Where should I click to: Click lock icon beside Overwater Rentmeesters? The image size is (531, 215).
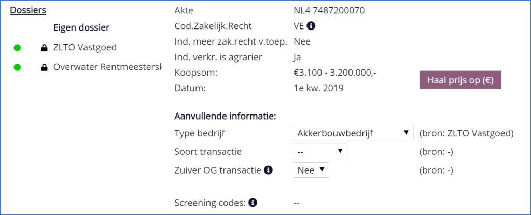click(x=44, y=67)
